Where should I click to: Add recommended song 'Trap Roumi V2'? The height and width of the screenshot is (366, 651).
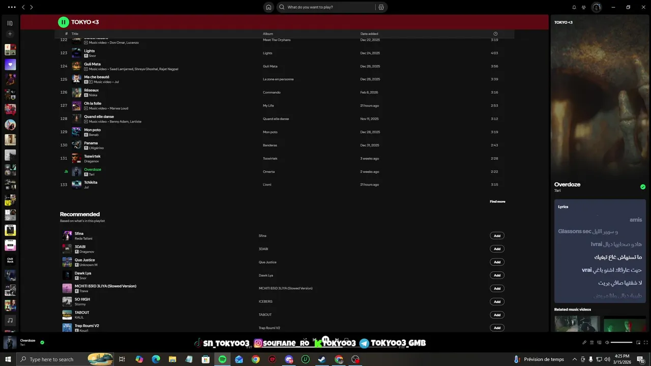[x=497, y=328]
